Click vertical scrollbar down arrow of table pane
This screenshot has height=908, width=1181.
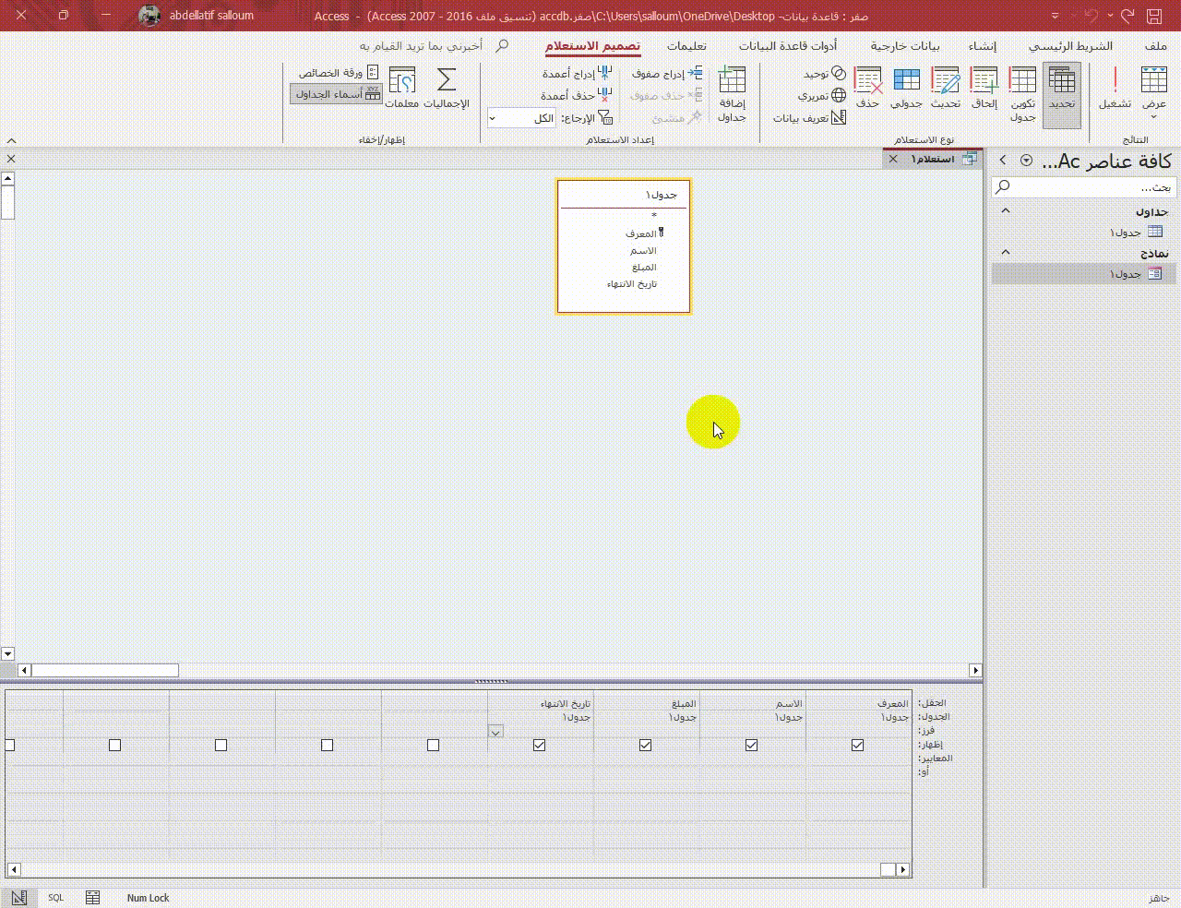7,653
